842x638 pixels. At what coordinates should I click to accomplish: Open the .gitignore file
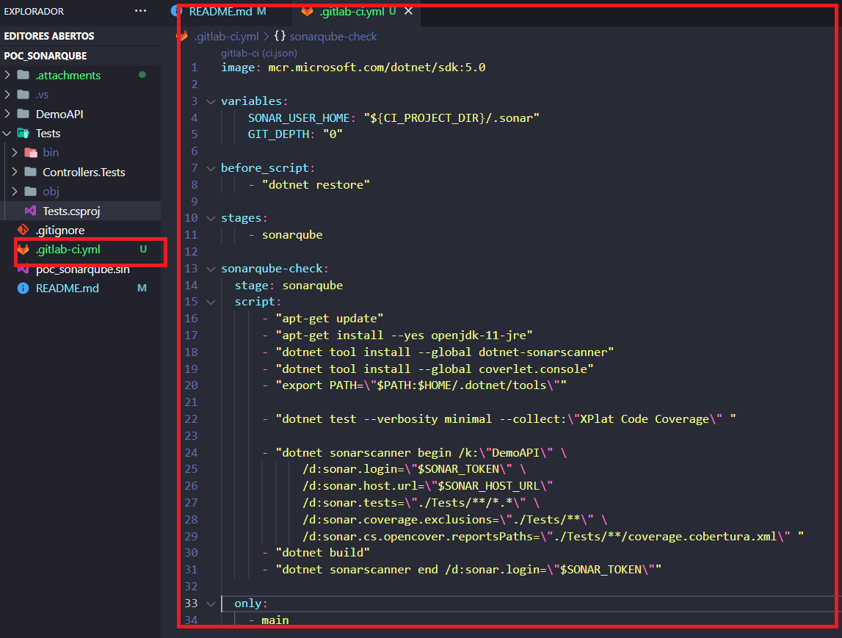pyautogui.click(x=81, y=231)
